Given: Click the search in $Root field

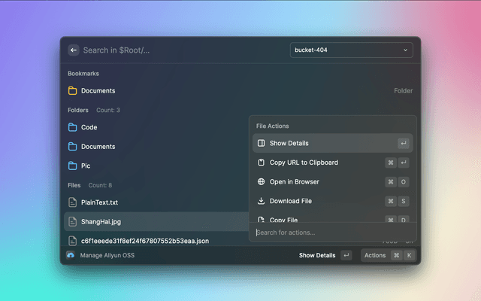Looking at the screenshot, I should click(x=180, y=50).
